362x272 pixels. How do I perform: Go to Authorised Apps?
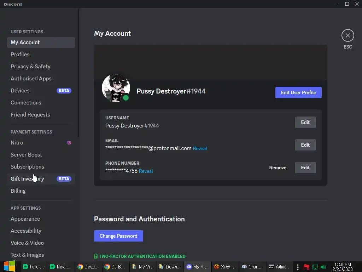tap(41, 78)
